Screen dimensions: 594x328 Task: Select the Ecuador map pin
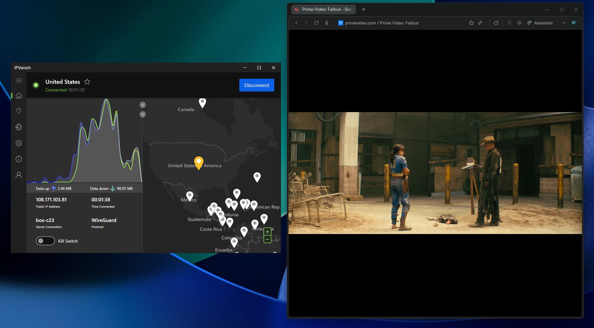tap(234, 243)
